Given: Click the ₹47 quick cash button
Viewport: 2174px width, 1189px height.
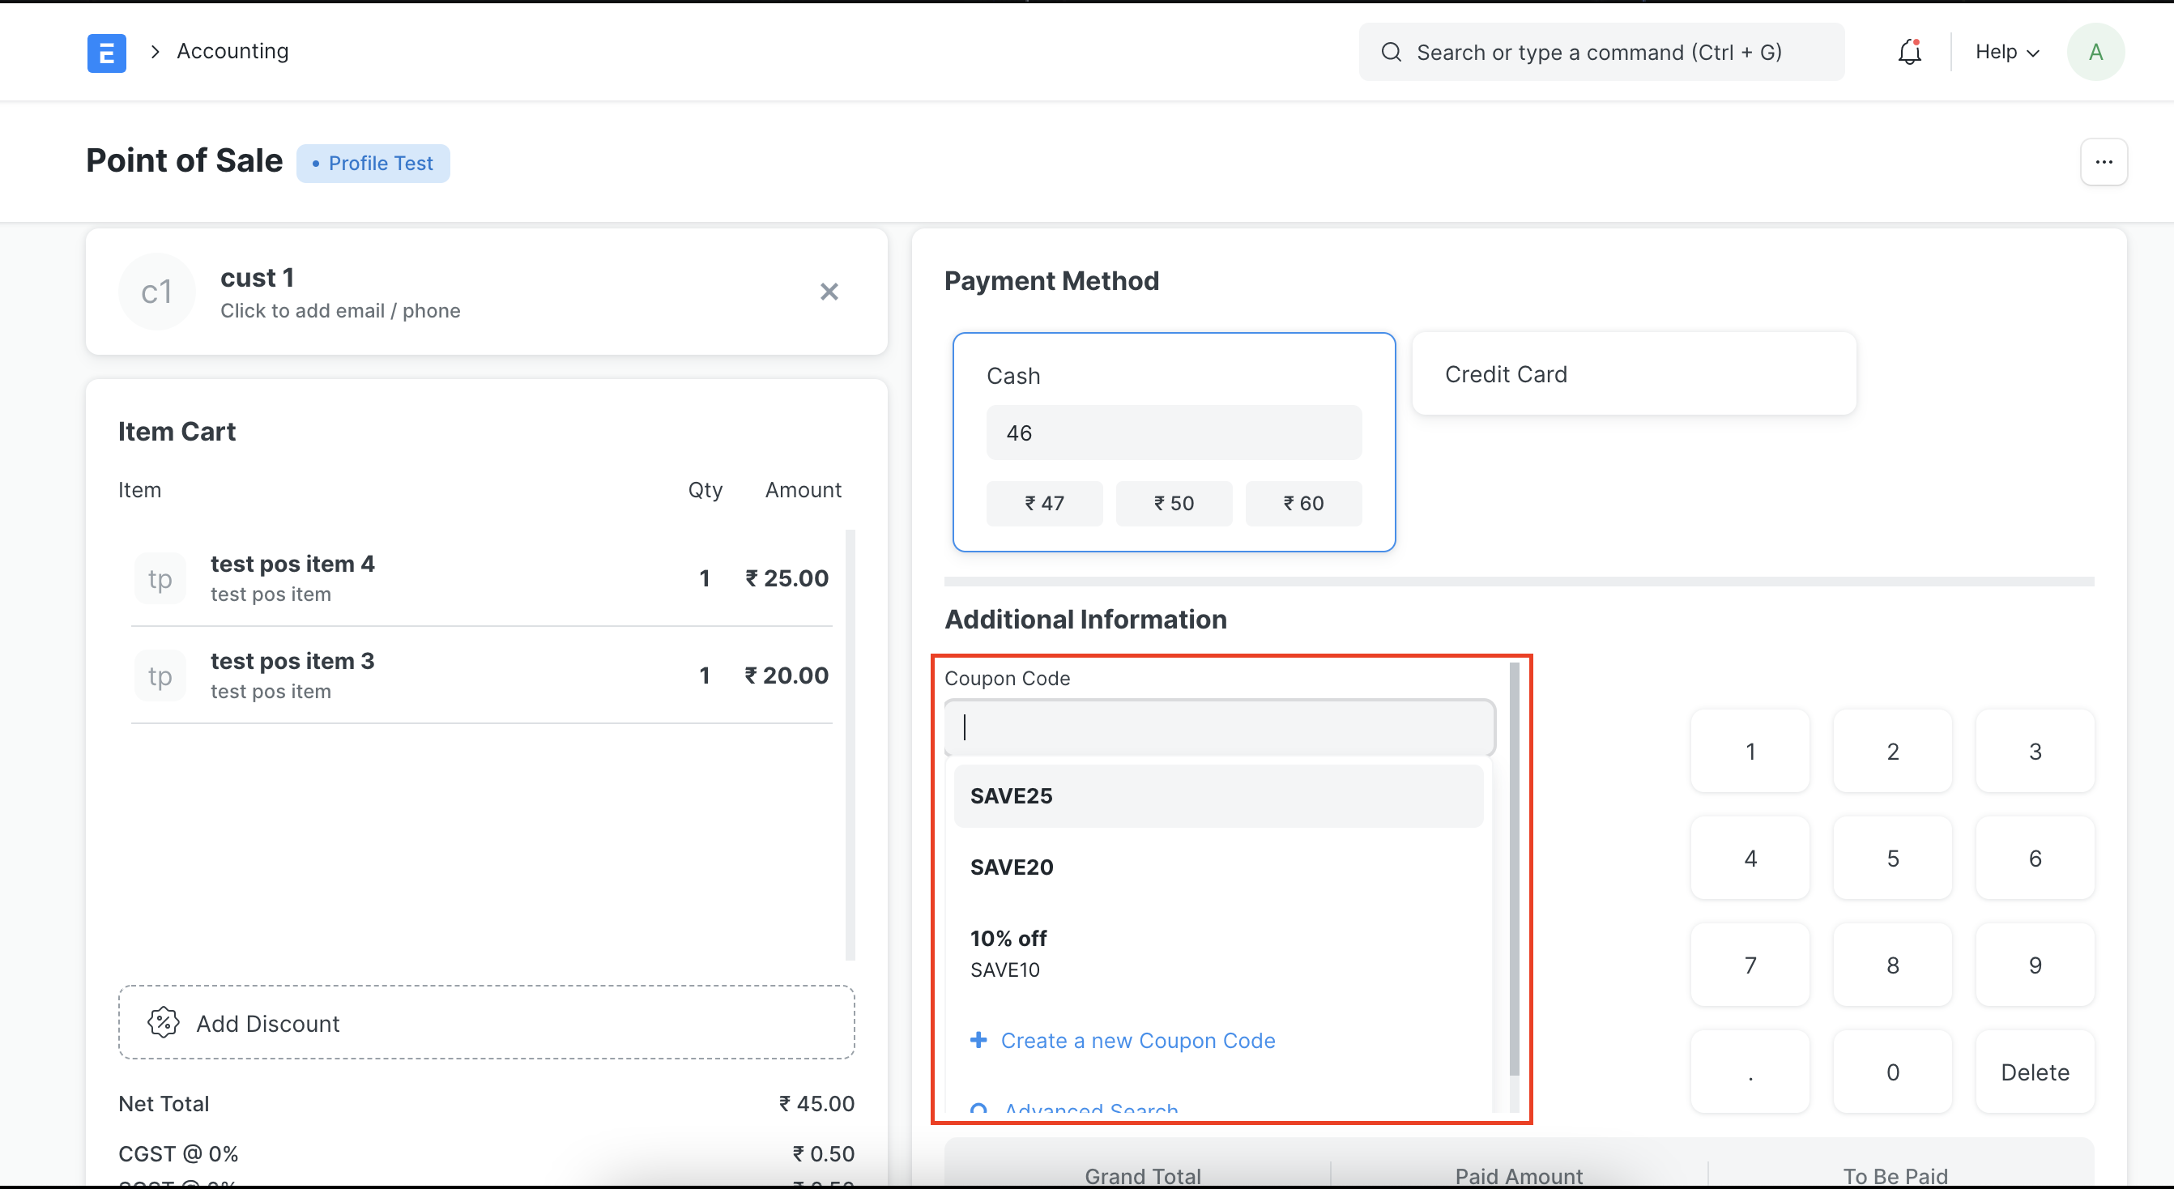Looking at the screenshot, I should coord(1044,504).
